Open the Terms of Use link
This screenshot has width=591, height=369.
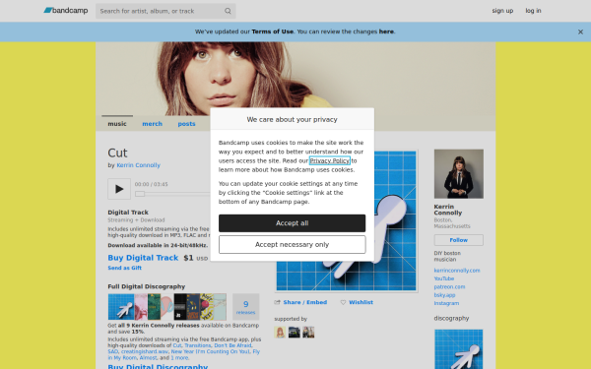273,31
